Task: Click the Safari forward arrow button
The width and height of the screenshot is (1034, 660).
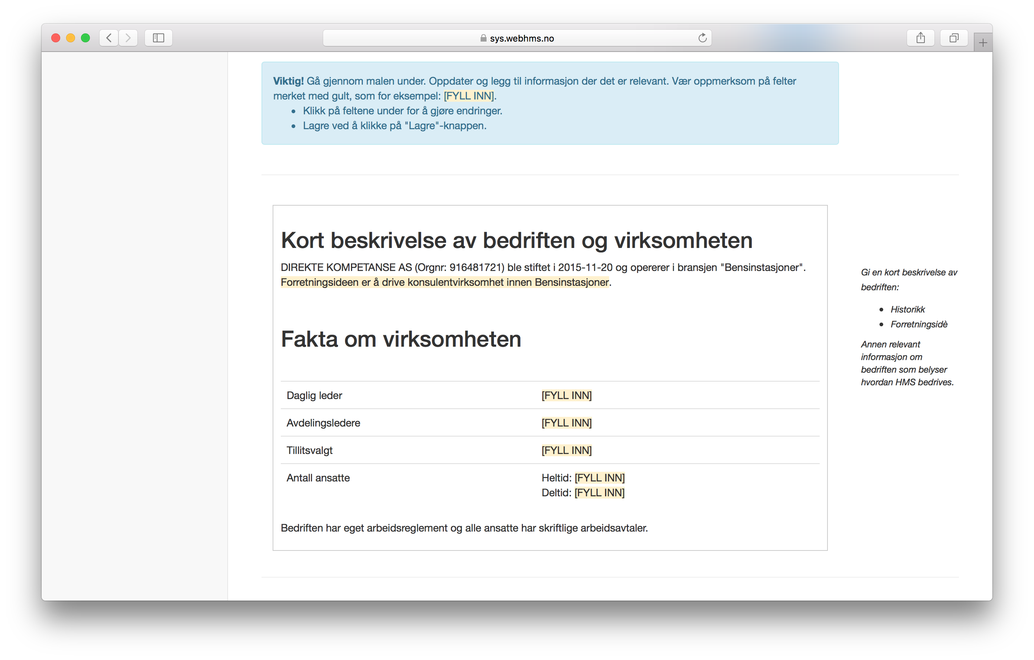Action: coord(128,38)
